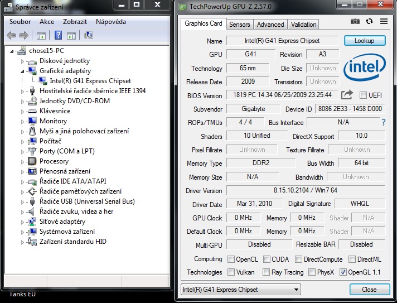The height and width of the screenshot is (303, 397).
Task: Click the Intel G41 adapter icon in tree
Action: (x=43, y=81)
